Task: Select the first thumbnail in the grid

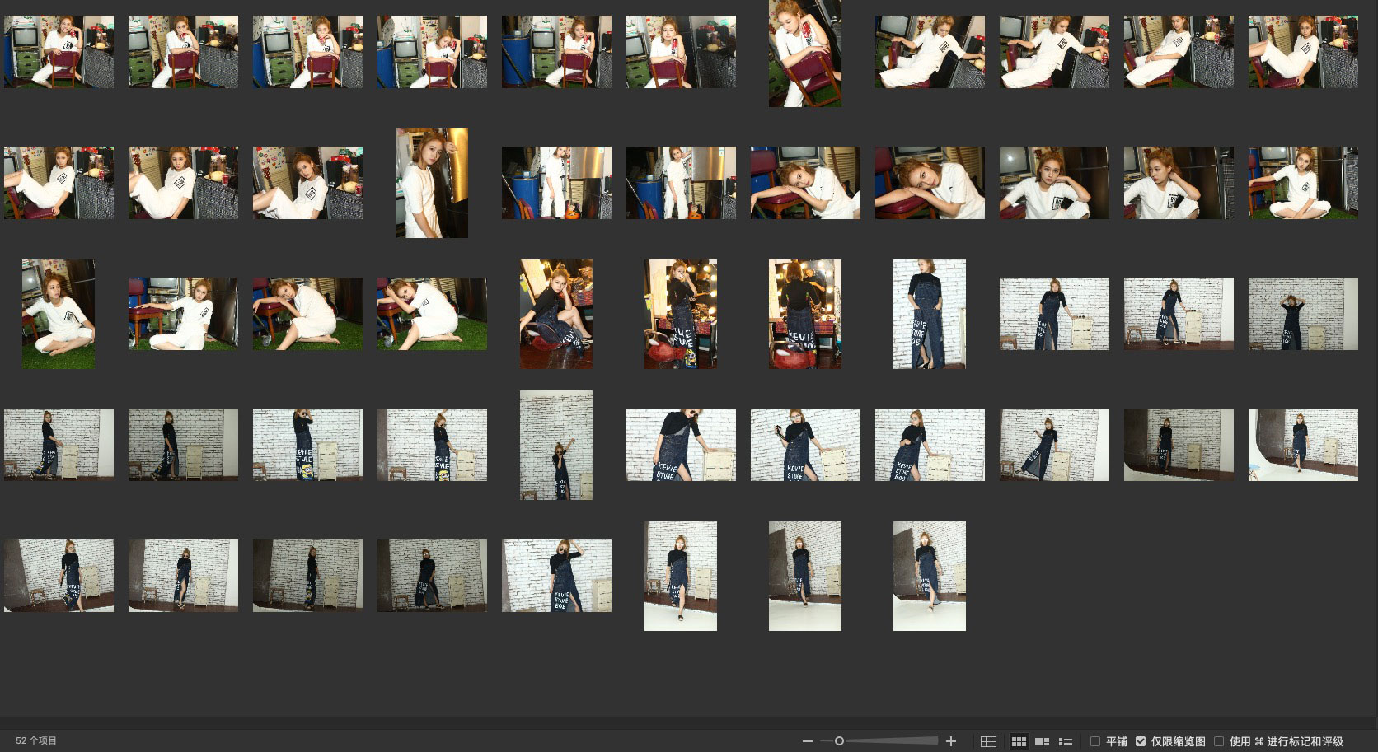Action: coord(59,51)
